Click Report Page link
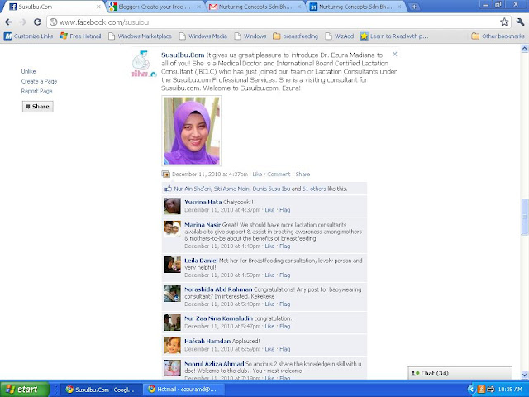The width and height of the screenshot is (529, 397). (36, 91)
